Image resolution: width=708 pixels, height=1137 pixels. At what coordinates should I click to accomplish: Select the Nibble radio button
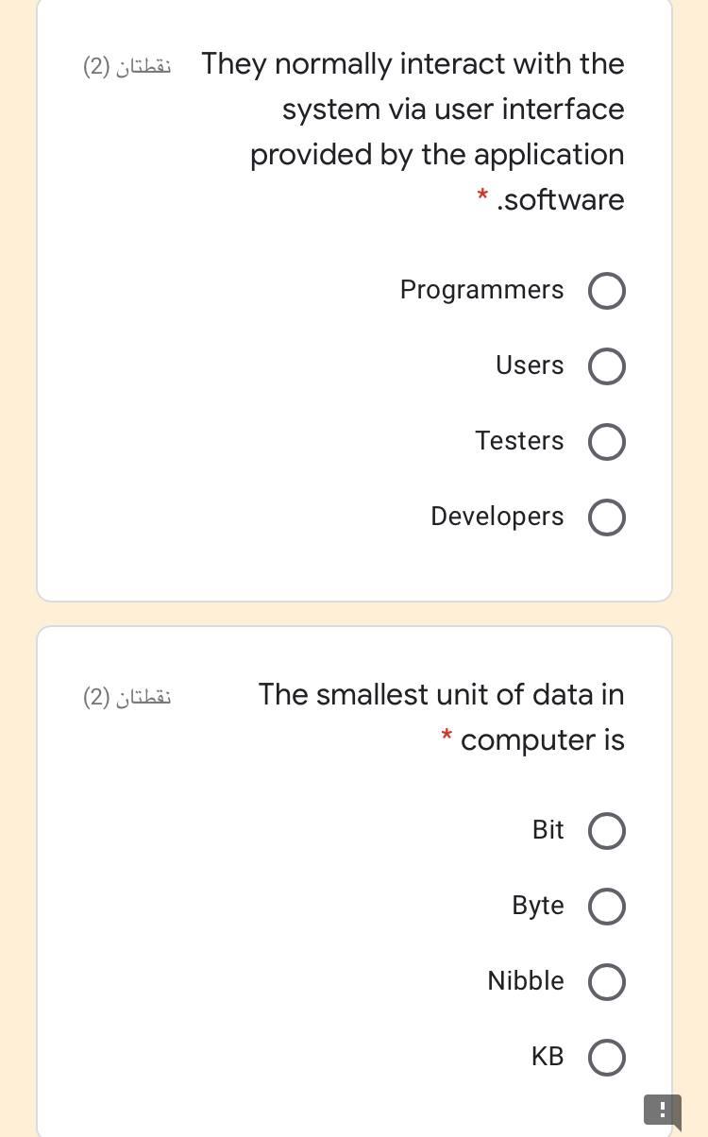(607, 982)
